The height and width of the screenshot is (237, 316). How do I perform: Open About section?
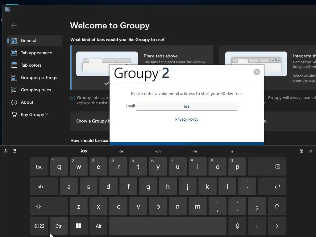click(x=35, y=102)
